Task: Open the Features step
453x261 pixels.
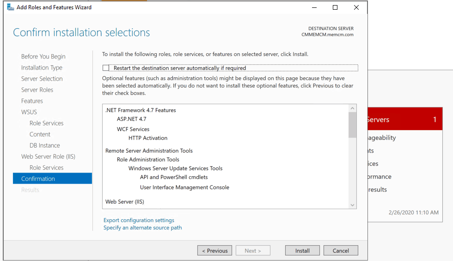Action: click(x=32, y=101)
